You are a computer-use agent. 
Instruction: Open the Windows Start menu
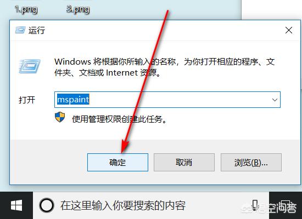click(16, 205)
